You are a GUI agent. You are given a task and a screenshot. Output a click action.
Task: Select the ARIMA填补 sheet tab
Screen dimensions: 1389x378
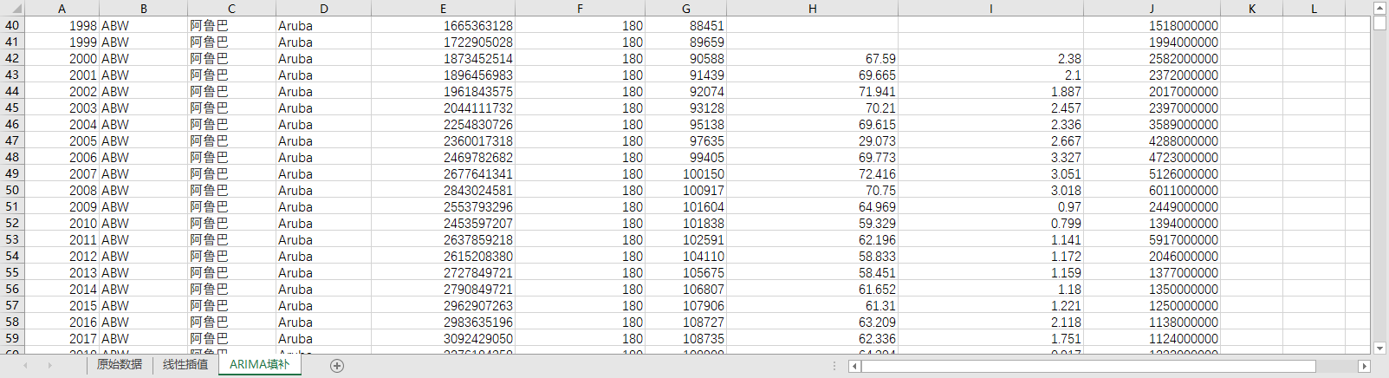(260, 365)
